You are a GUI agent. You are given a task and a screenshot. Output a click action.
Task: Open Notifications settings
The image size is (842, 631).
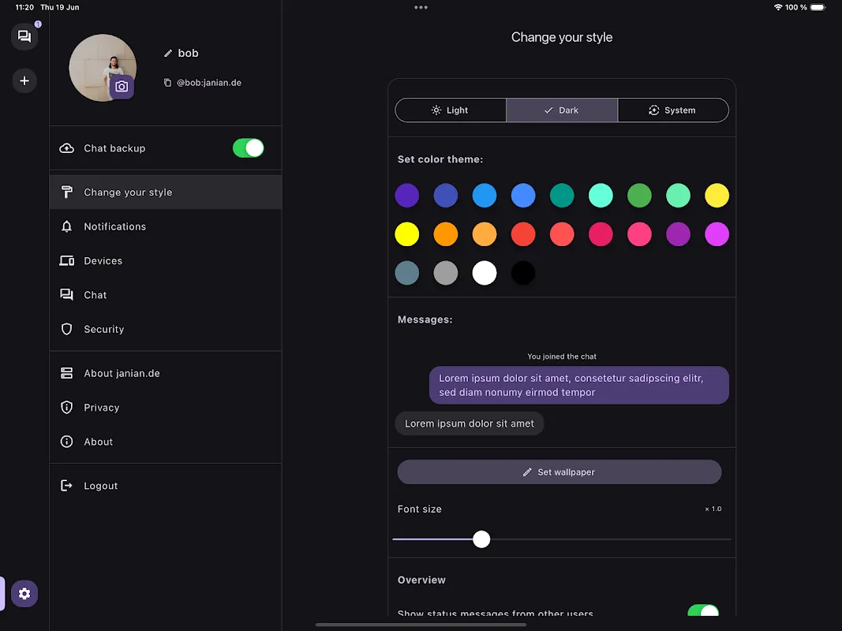tap(166, 226)
